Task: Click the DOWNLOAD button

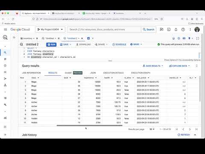Action: click(x=83, y=44)
